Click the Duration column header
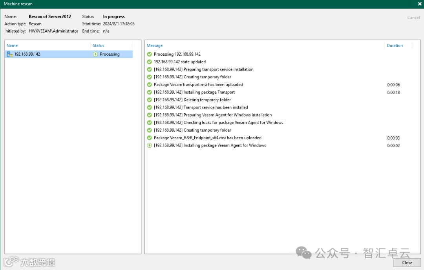This screenshot has width=424, height=270. click(x=395, y=45)
